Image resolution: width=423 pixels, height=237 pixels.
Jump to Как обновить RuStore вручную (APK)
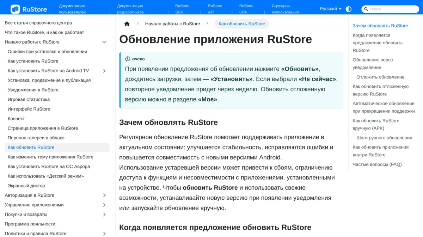point(376,124)
